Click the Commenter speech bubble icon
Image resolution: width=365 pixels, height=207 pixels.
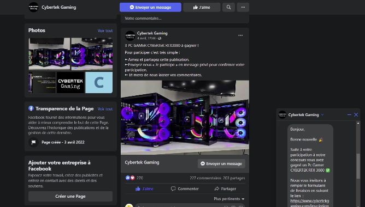click(173, 188)
